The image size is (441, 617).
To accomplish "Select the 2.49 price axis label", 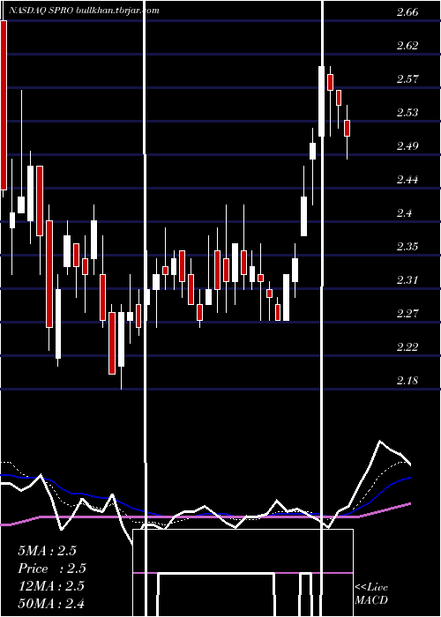I will tap(407, 146).
